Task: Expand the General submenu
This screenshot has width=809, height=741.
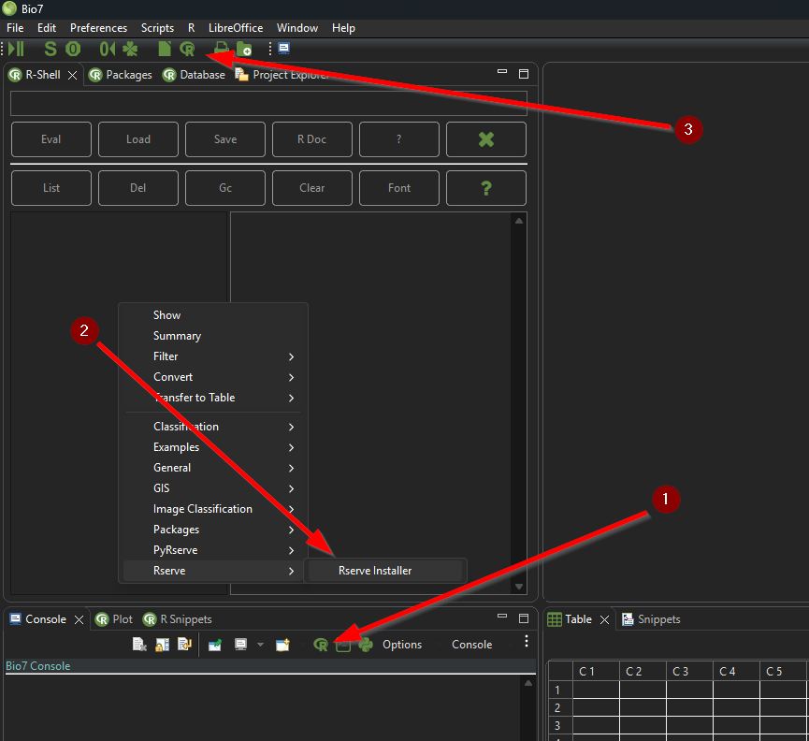Action: 212,468
